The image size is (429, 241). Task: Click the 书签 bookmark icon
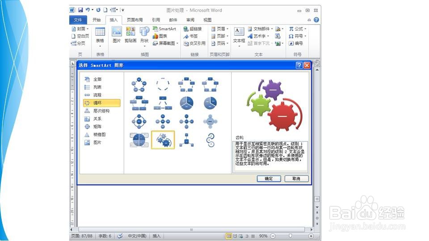[190, 36]
